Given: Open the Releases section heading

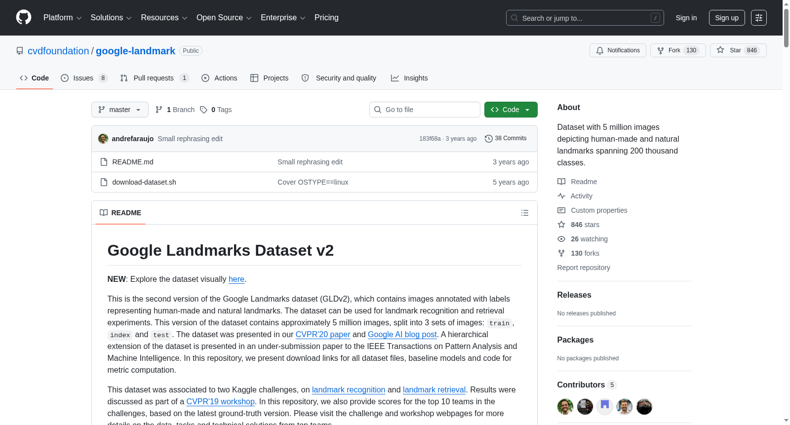Looking at the screenshot, I should pos(574,295).
